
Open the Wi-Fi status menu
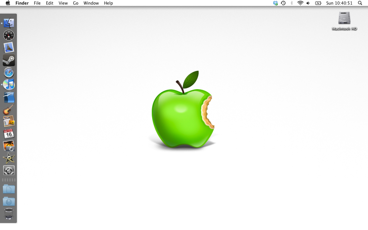point(300,3)
